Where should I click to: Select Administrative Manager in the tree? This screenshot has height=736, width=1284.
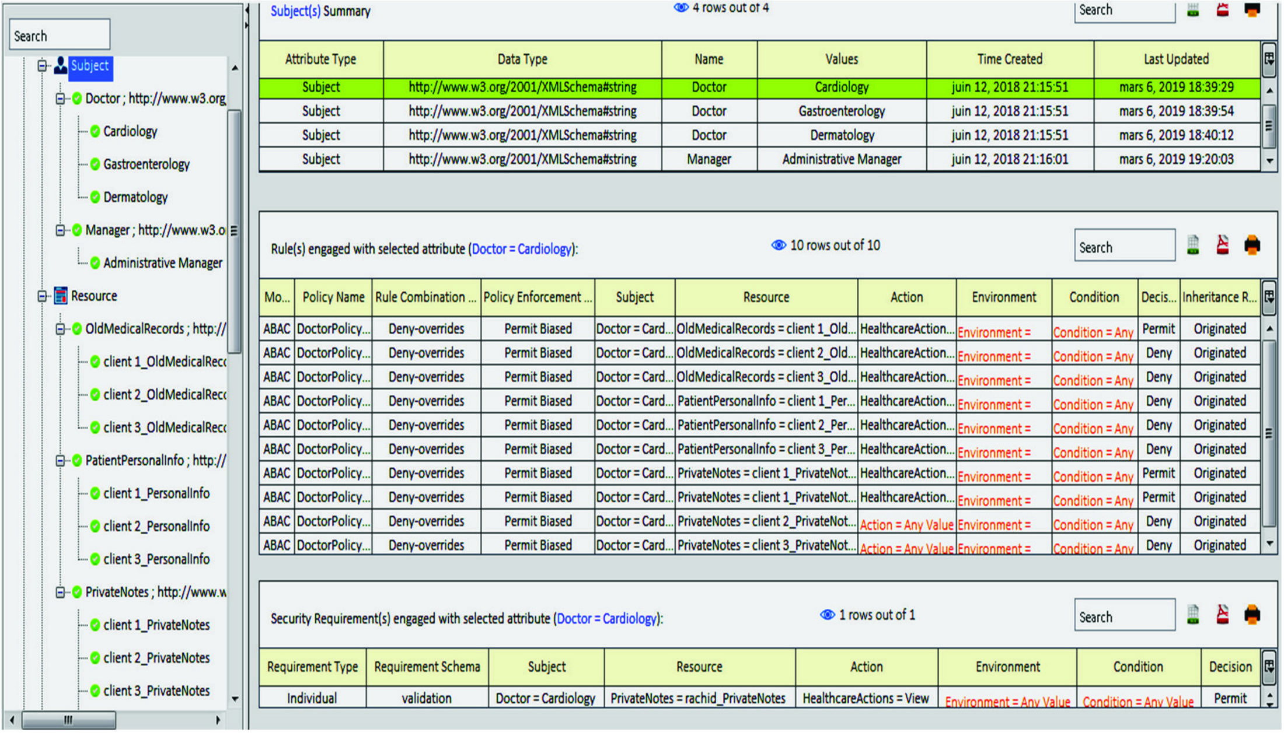pyautogui.click(x=163, y=263)
